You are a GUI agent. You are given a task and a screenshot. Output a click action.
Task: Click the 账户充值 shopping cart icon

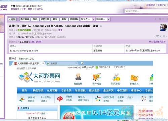tap(97, 77)
